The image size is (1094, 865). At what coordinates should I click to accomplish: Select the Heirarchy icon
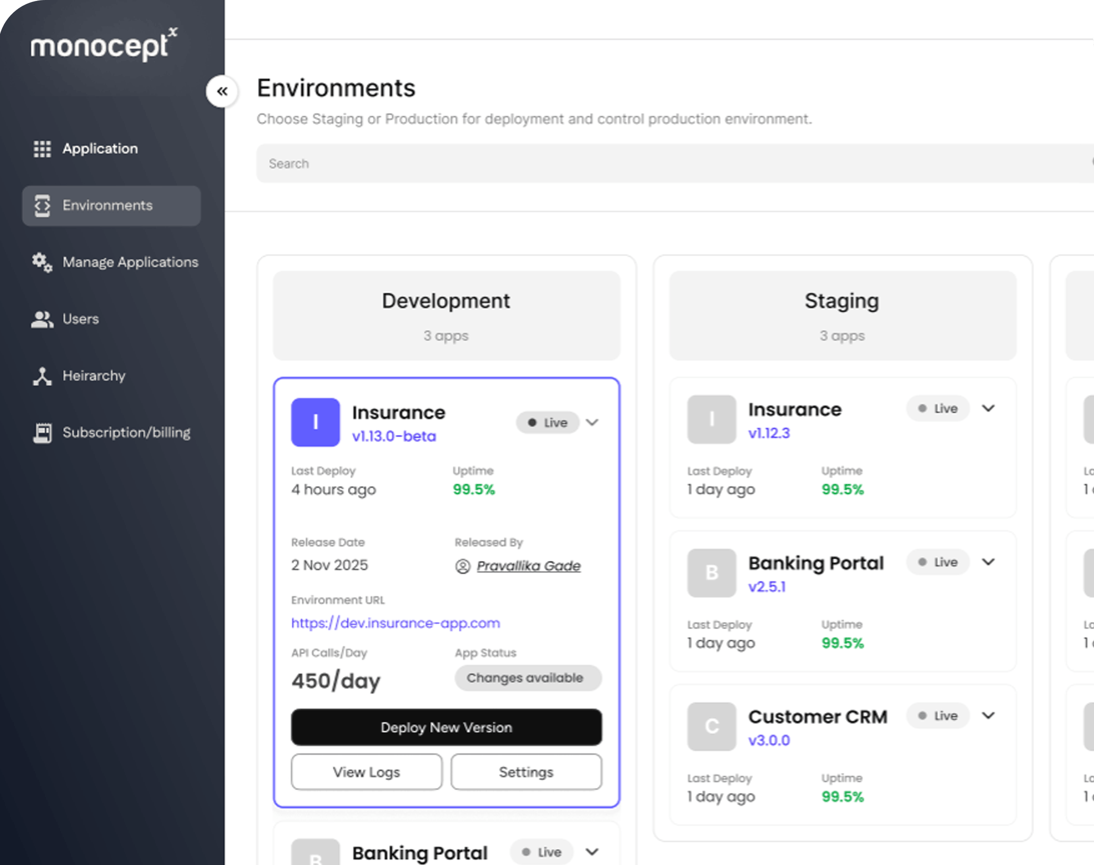click(x=42, y=376)
